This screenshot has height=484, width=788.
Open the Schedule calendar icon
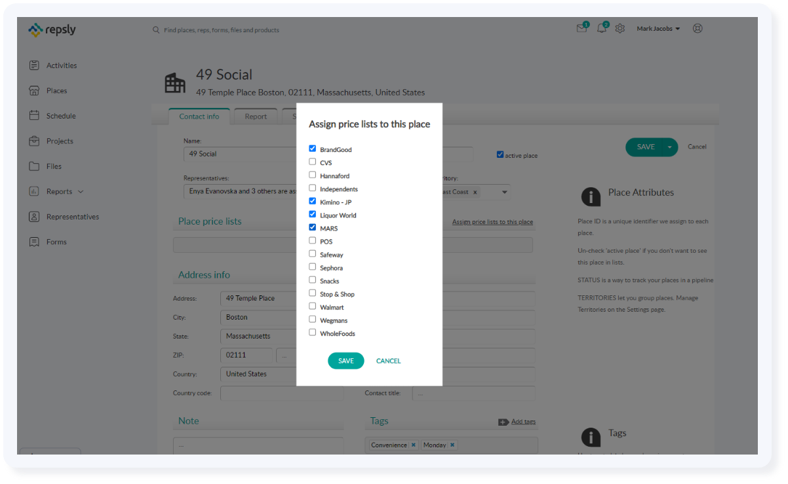34,115
